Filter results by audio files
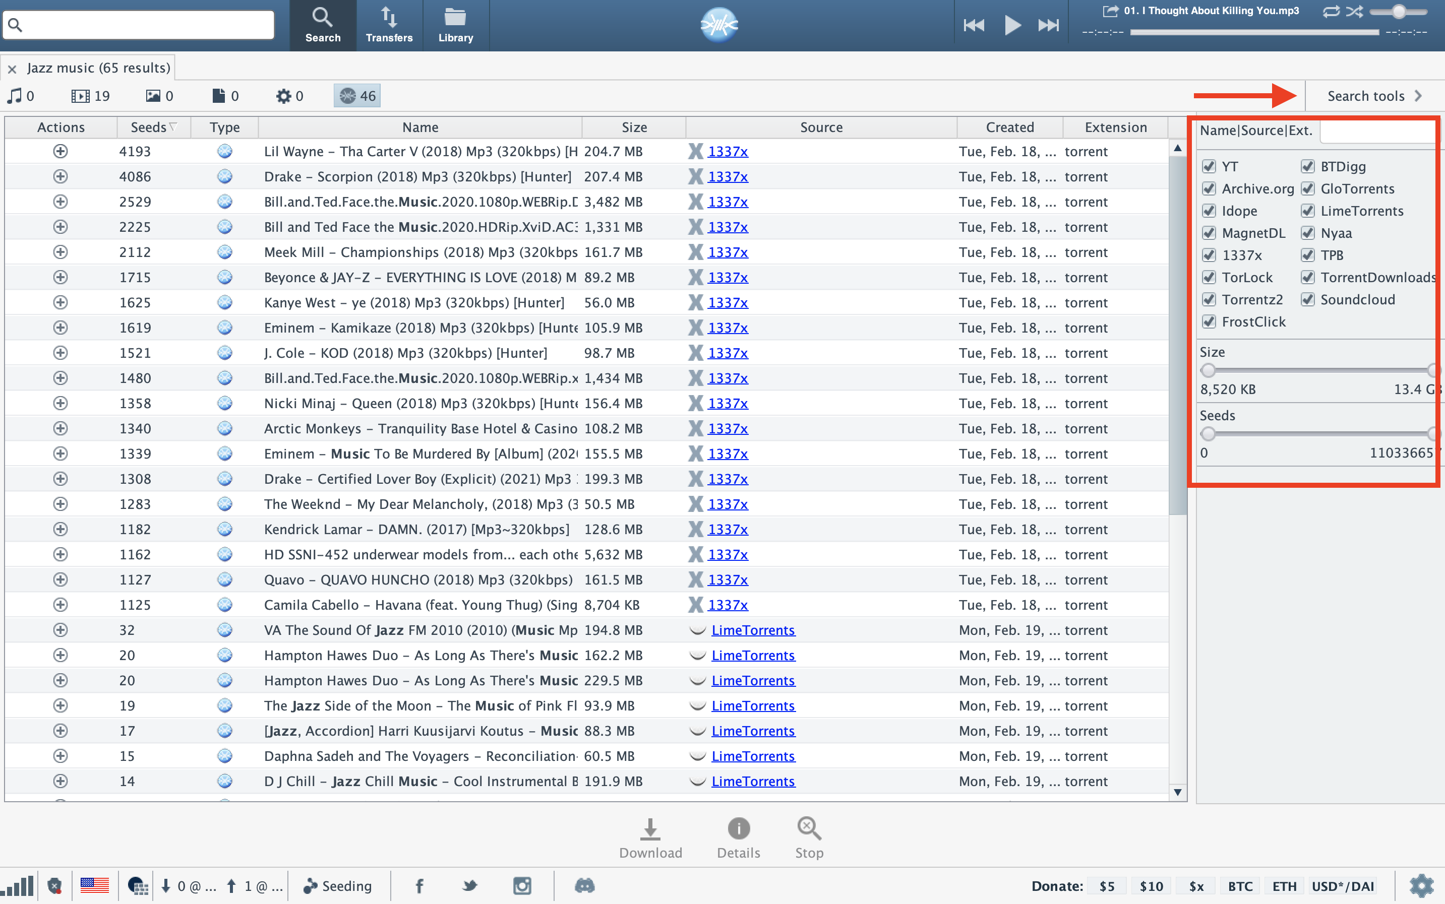 20,96
